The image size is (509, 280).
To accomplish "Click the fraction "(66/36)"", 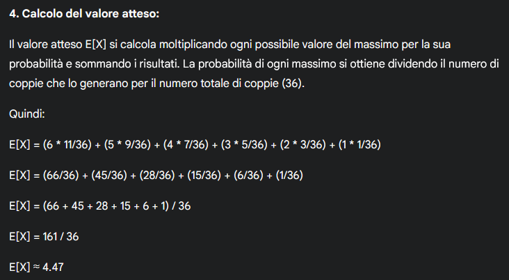I will (60, 175).
